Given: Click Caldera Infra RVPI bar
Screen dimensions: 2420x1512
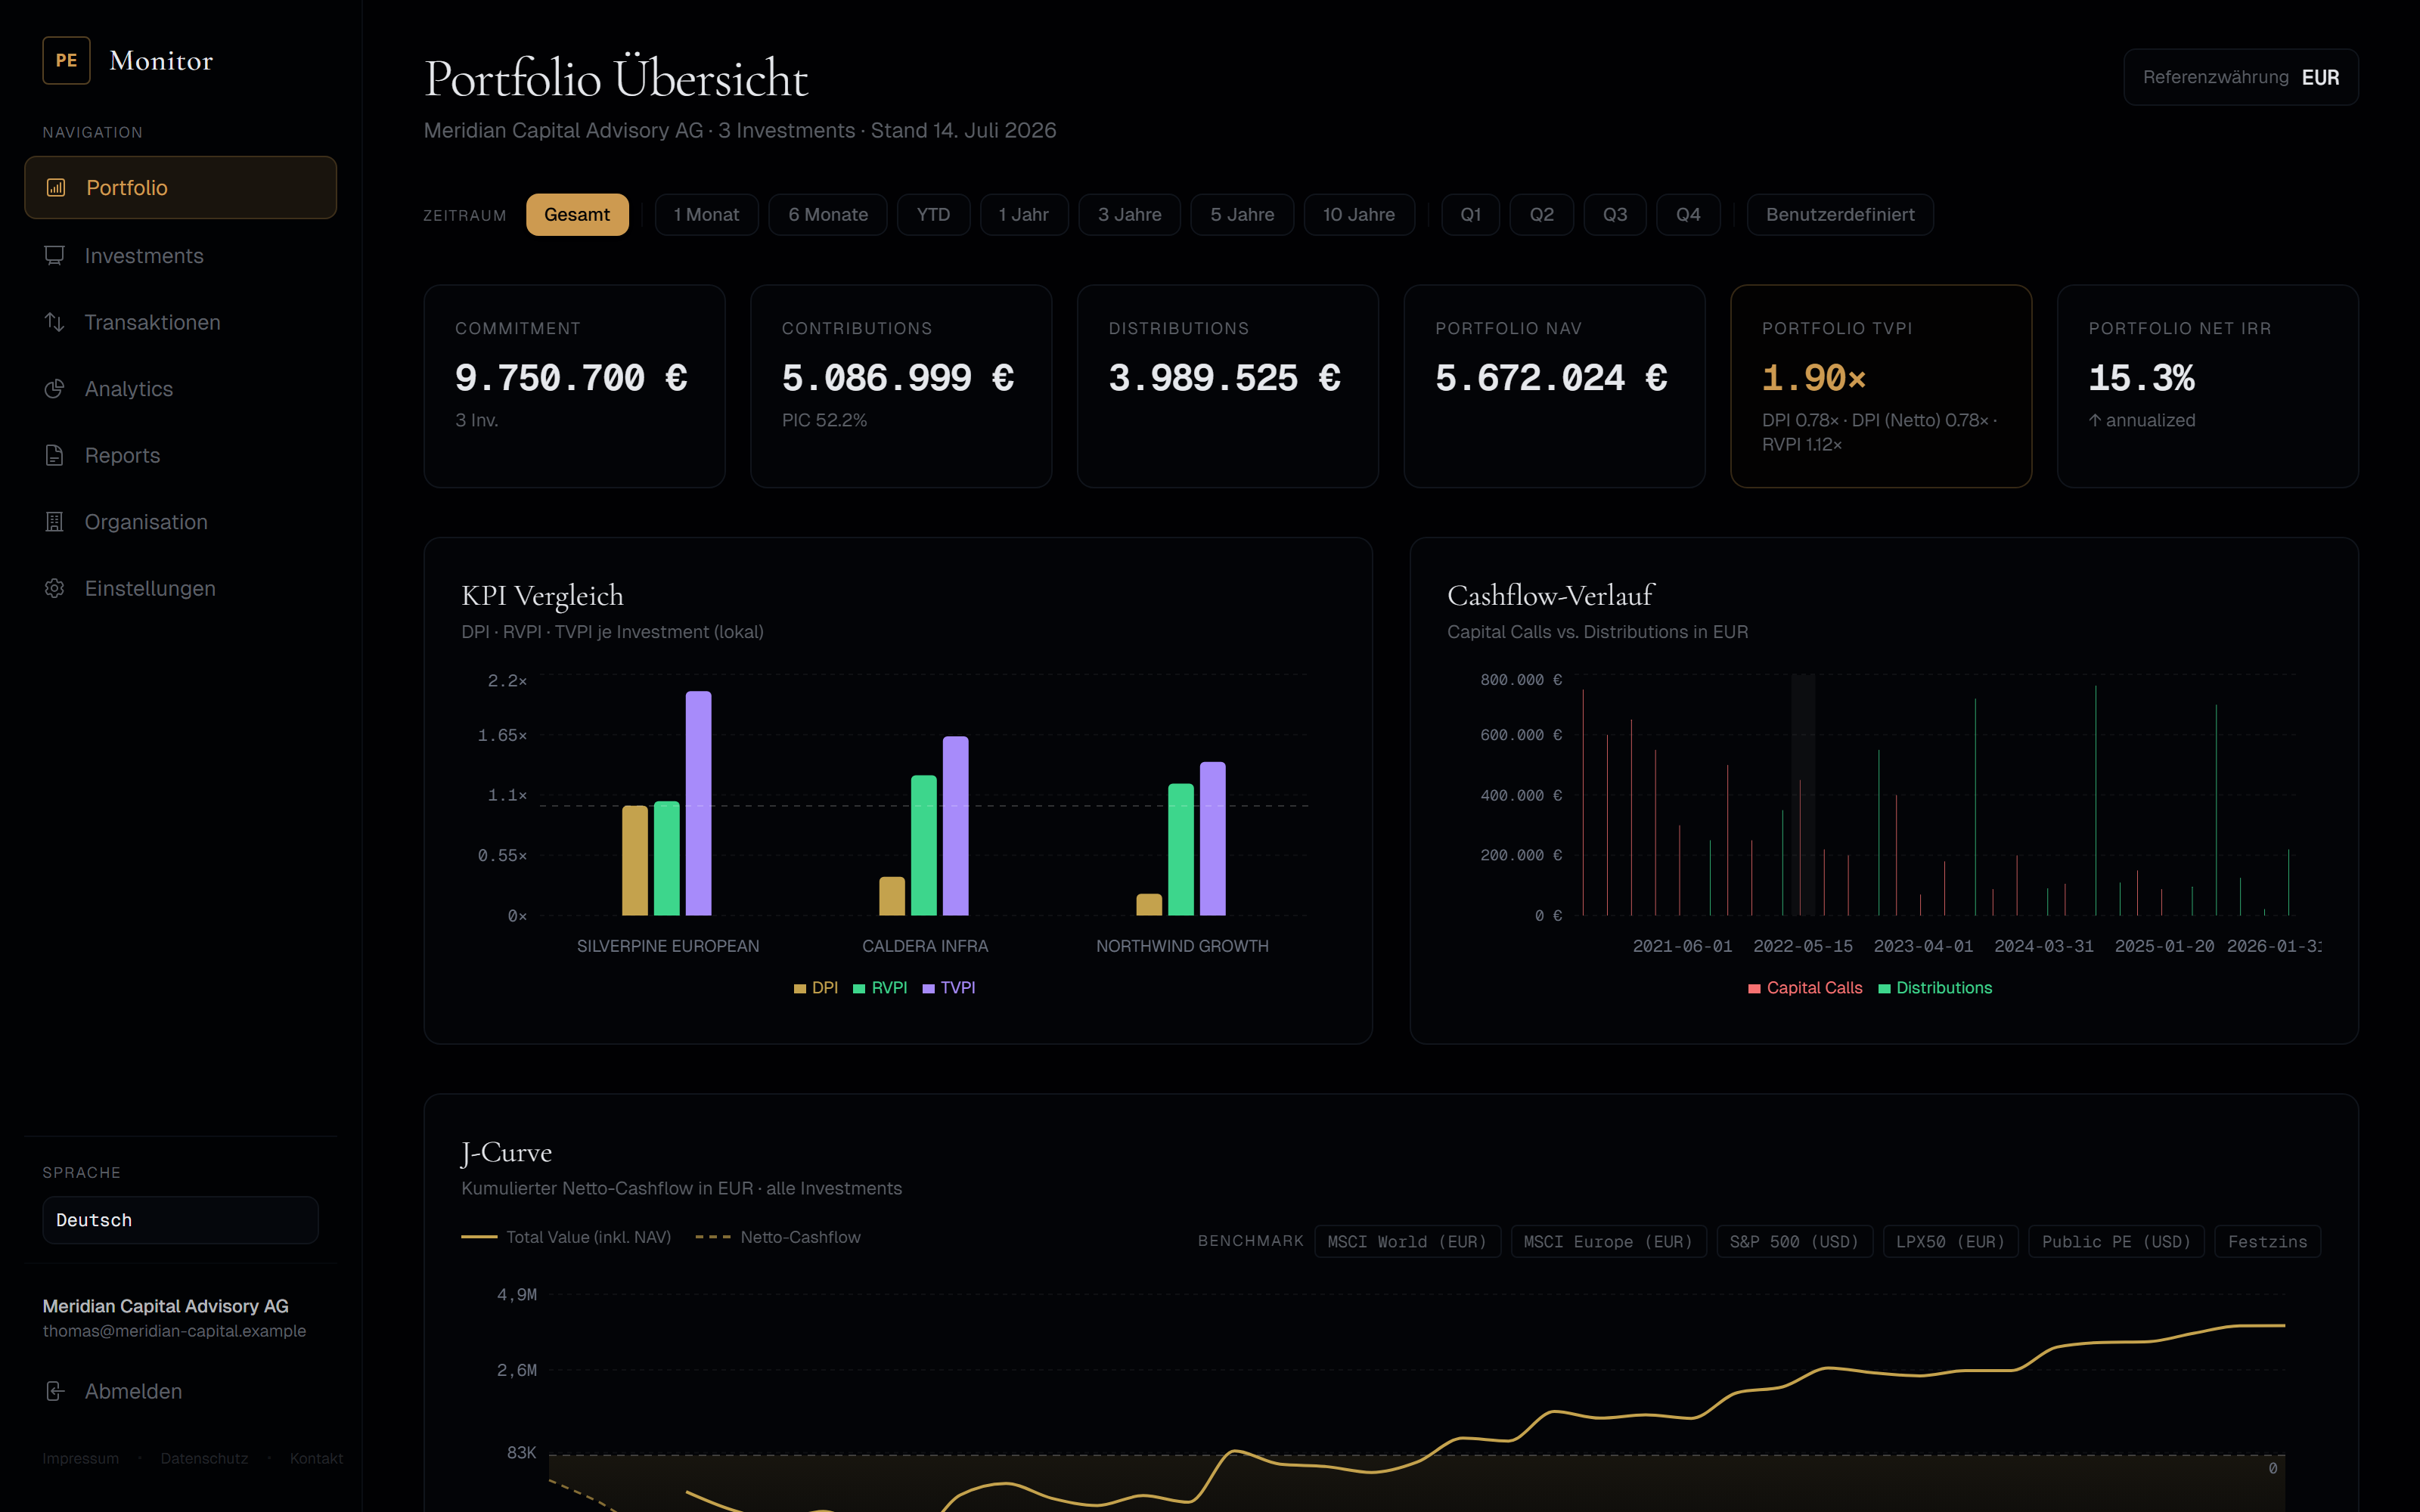Looking at the screenshot, I should click(x=924, y=845).
